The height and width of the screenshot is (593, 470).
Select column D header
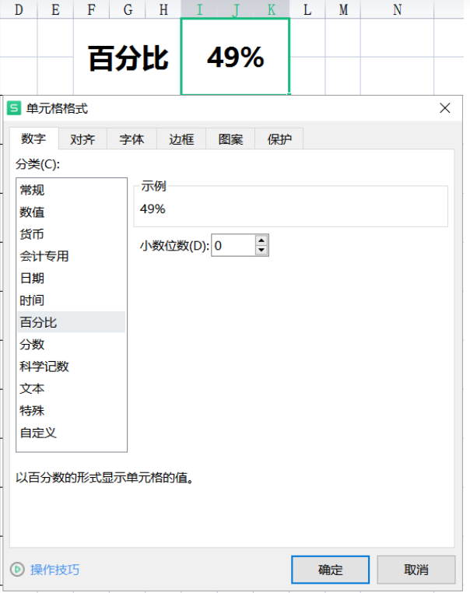pos(19,9)
